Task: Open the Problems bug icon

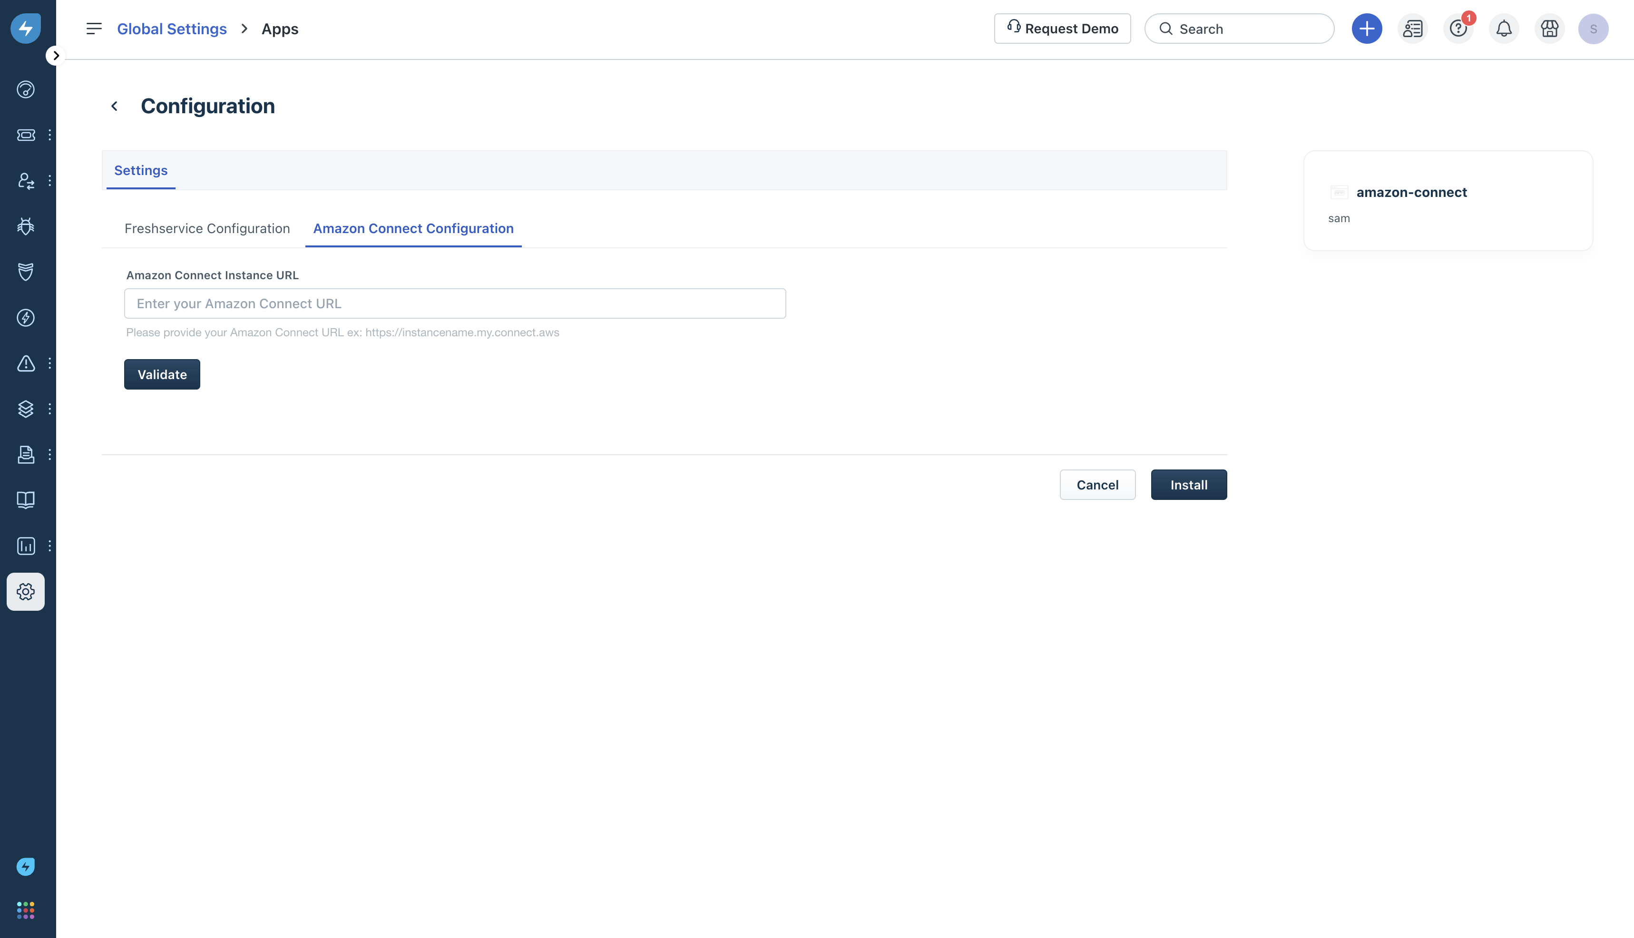Action: [26, 226]
